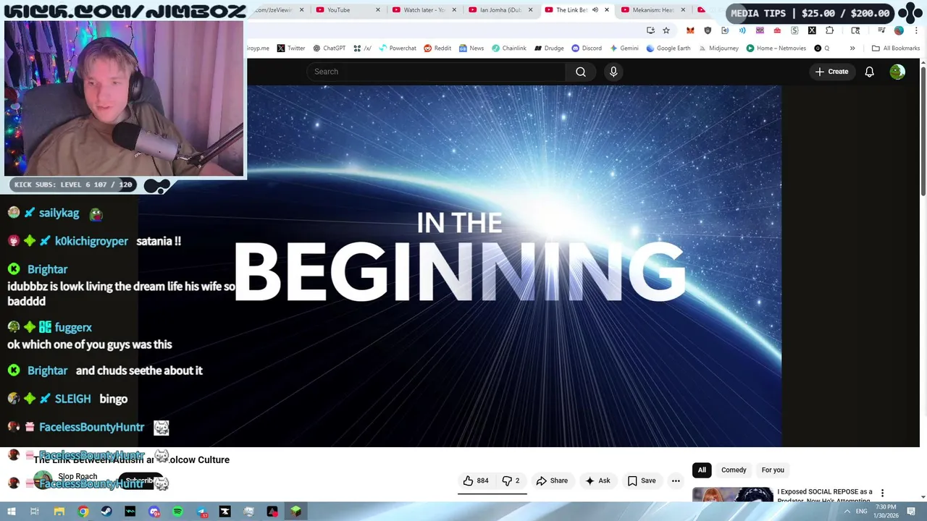The width and height of the screenshot is (927, 521).
Task: Open Google Chrome from the taskbar
Action: point(83,512)
